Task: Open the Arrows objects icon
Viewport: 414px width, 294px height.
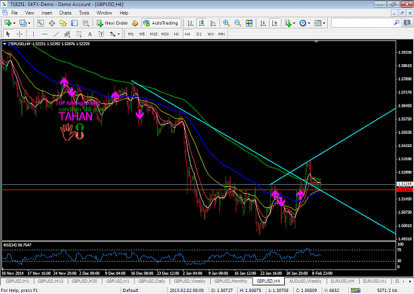Action: tap(113, 34)
